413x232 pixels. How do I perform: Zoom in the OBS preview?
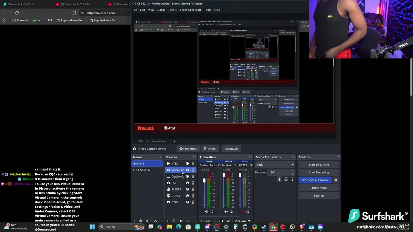click(x=148, y=141)
